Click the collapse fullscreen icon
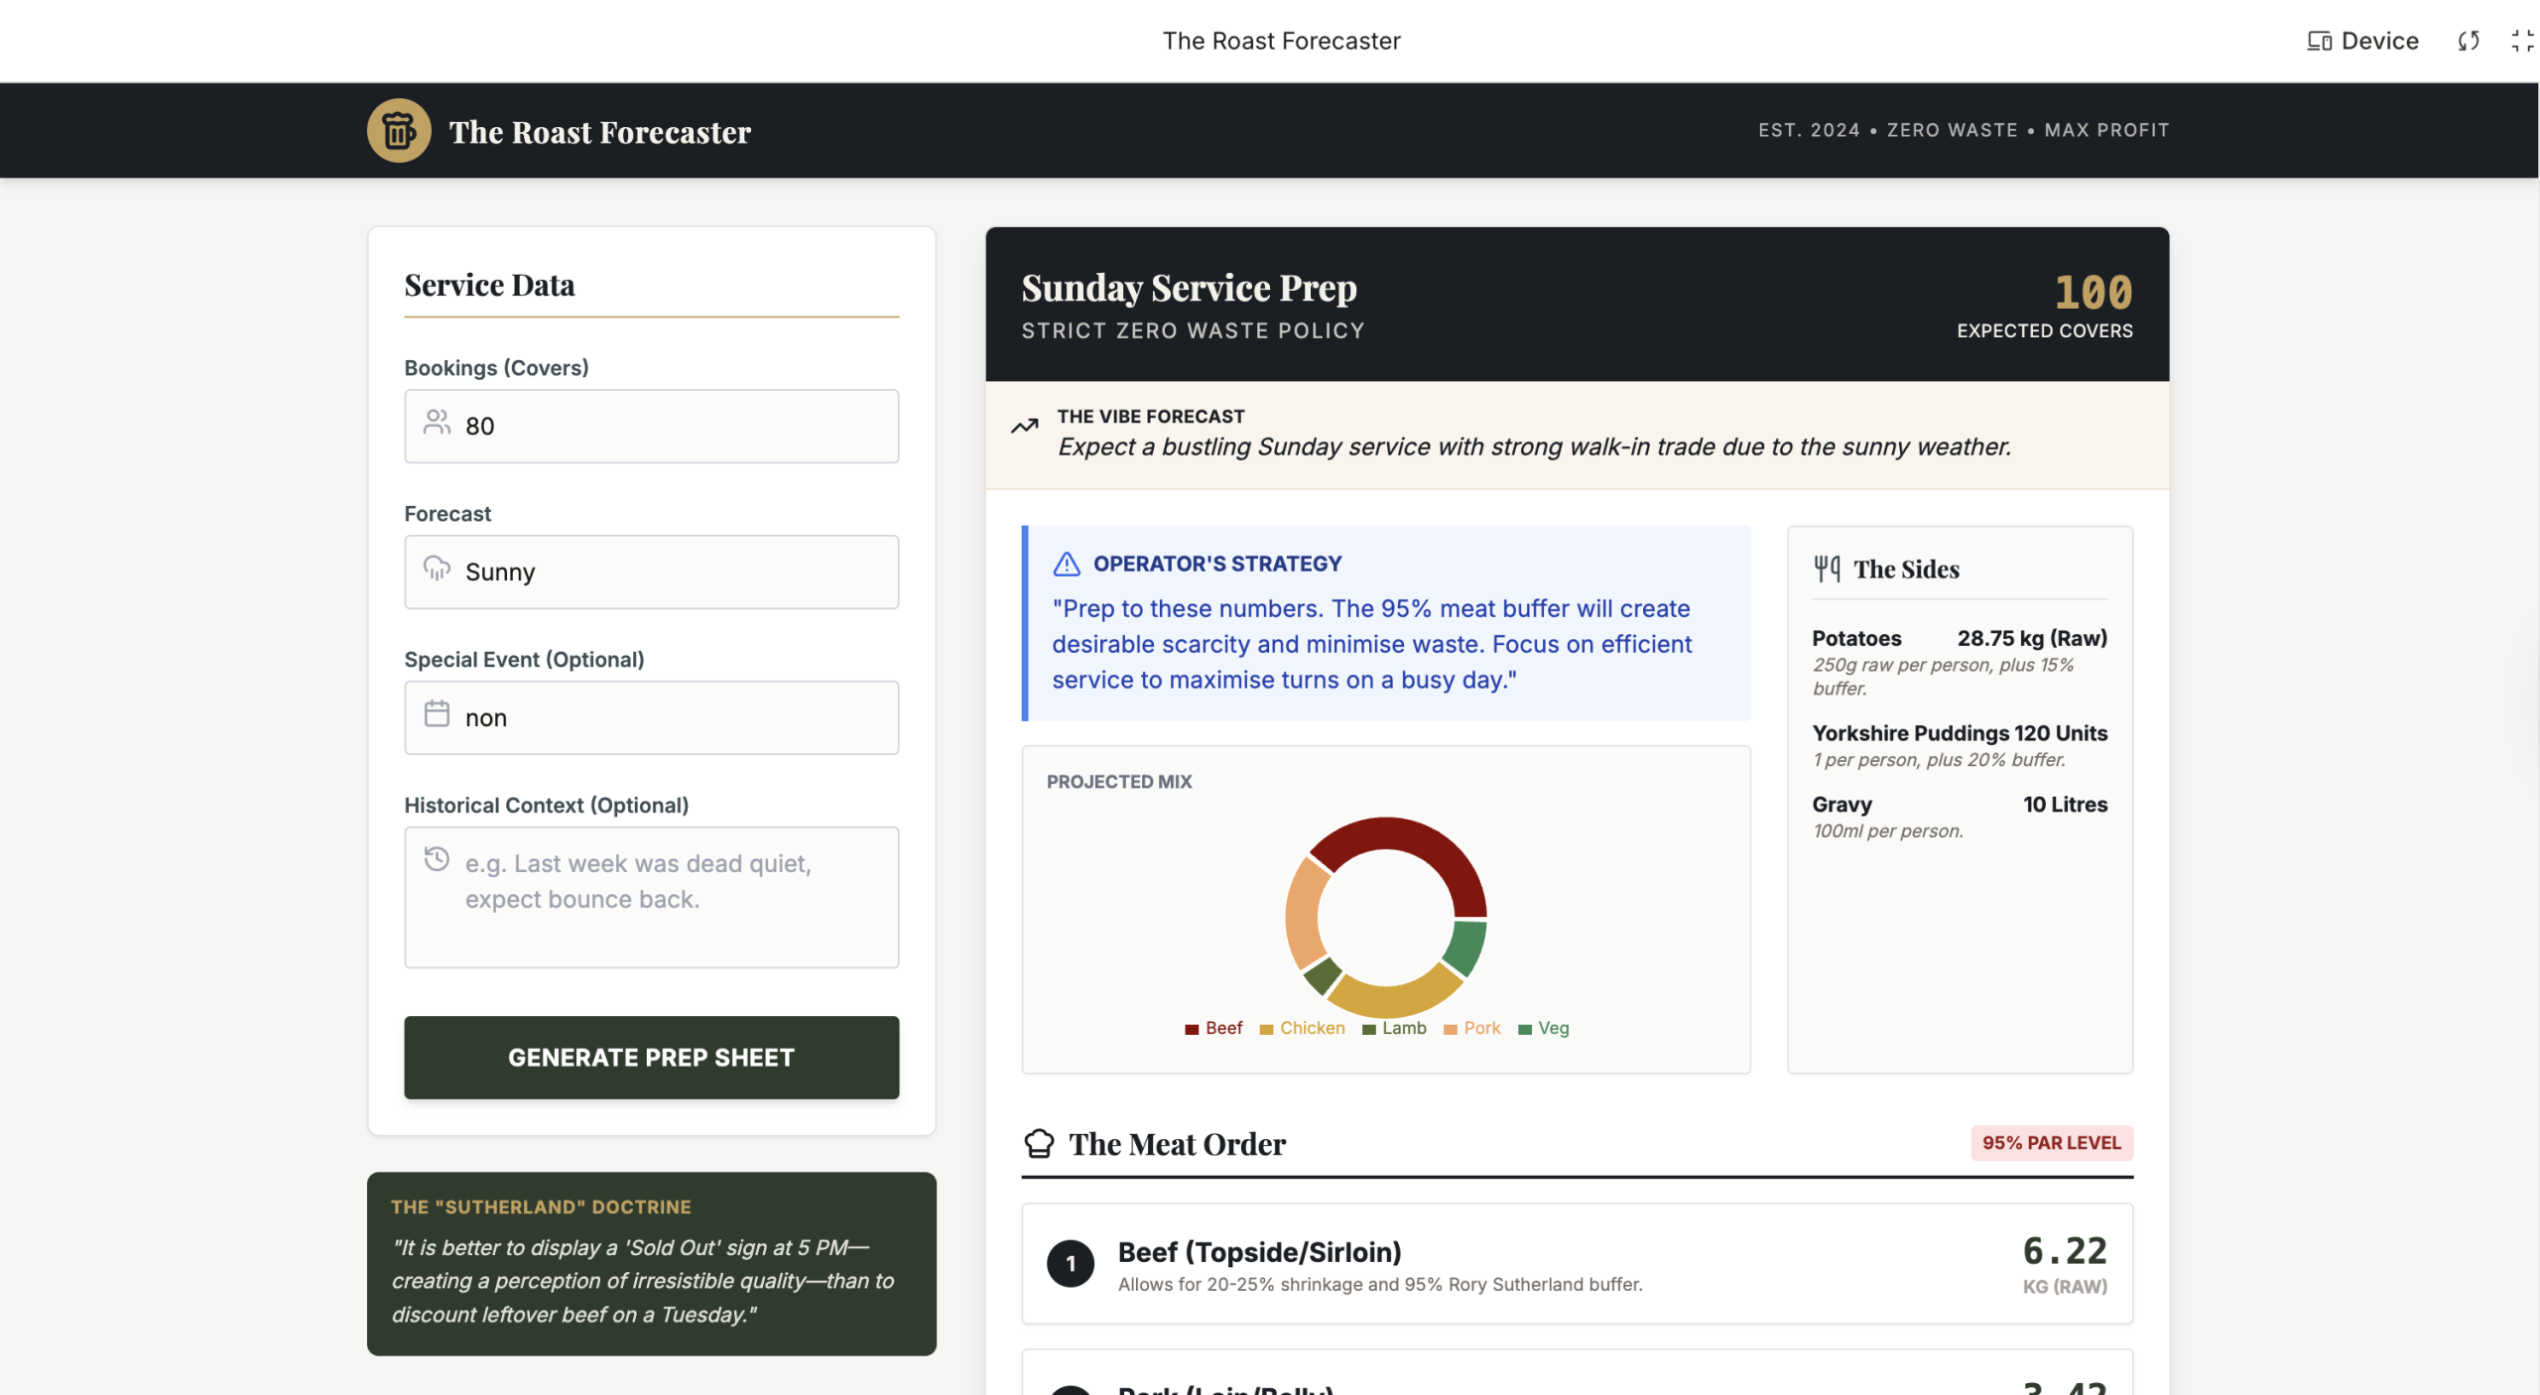Image resolution: width=2540 pixels, height=1395 pixels. point(2521,41)
